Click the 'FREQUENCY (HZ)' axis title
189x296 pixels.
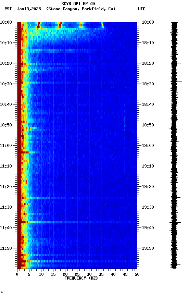click(x=81, y=278)
